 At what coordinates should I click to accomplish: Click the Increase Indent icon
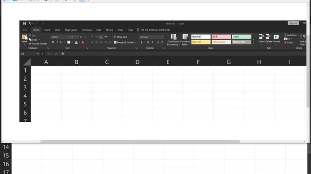point(110,42)
